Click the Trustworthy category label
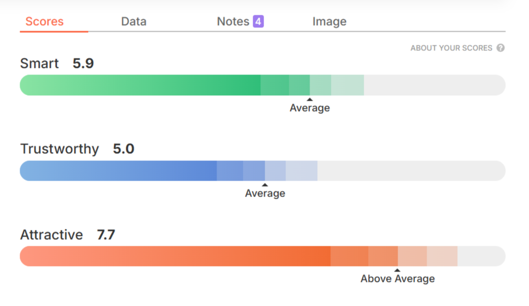This screenshot has width=529, height=306. pos(60,149)
